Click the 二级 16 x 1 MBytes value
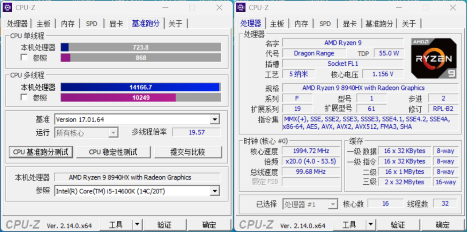This screenshot has width=467, height=232. (x=404, y=171)
